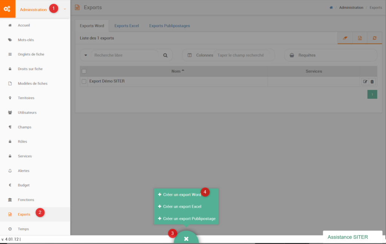The image size is (386, 244).
Task: Switch to the Exports Publipostages tab
Action: click(x=169, y=26)
